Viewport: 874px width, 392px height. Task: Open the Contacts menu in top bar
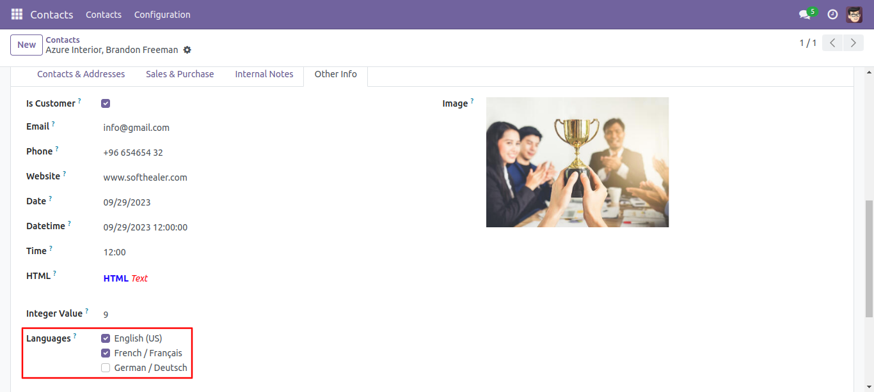(x=104, y=14)
